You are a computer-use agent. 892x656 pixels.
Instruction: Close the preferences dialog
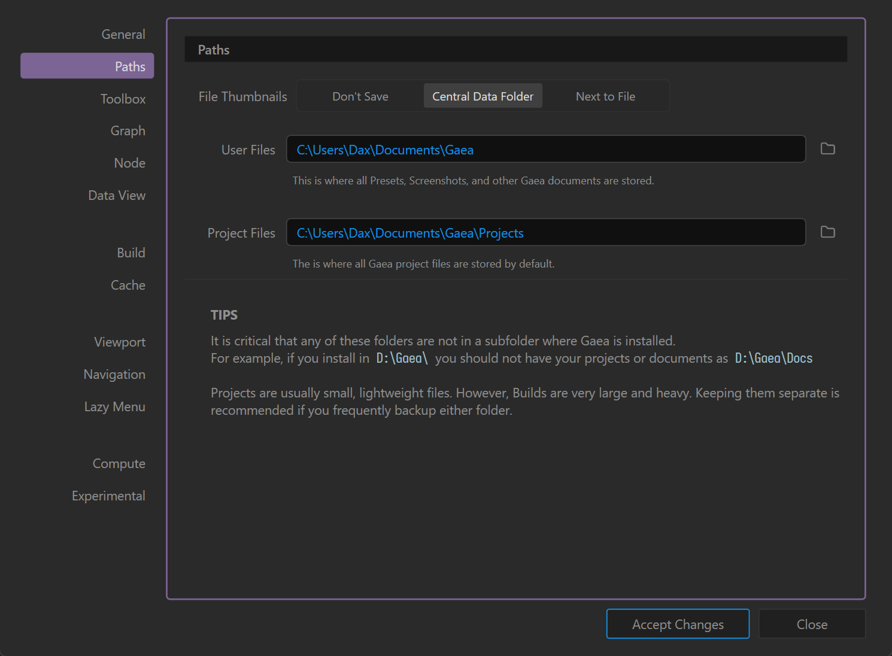[812, 624]
